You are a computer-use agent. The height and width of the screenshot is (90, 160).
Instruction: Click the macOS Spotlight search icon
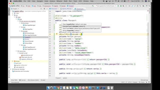142,1
